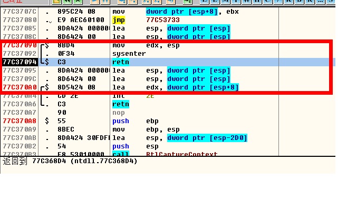This screenshot has width=347, height=210.
Task: Click hex bytes 895C24 08
Action: (x=76, y=12)
